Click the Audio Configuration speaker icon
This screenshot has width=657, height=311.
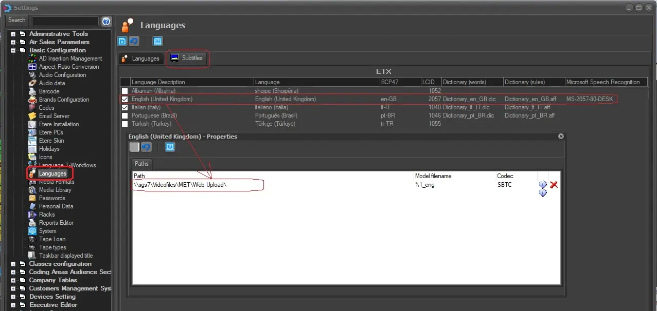coord(32,75)
